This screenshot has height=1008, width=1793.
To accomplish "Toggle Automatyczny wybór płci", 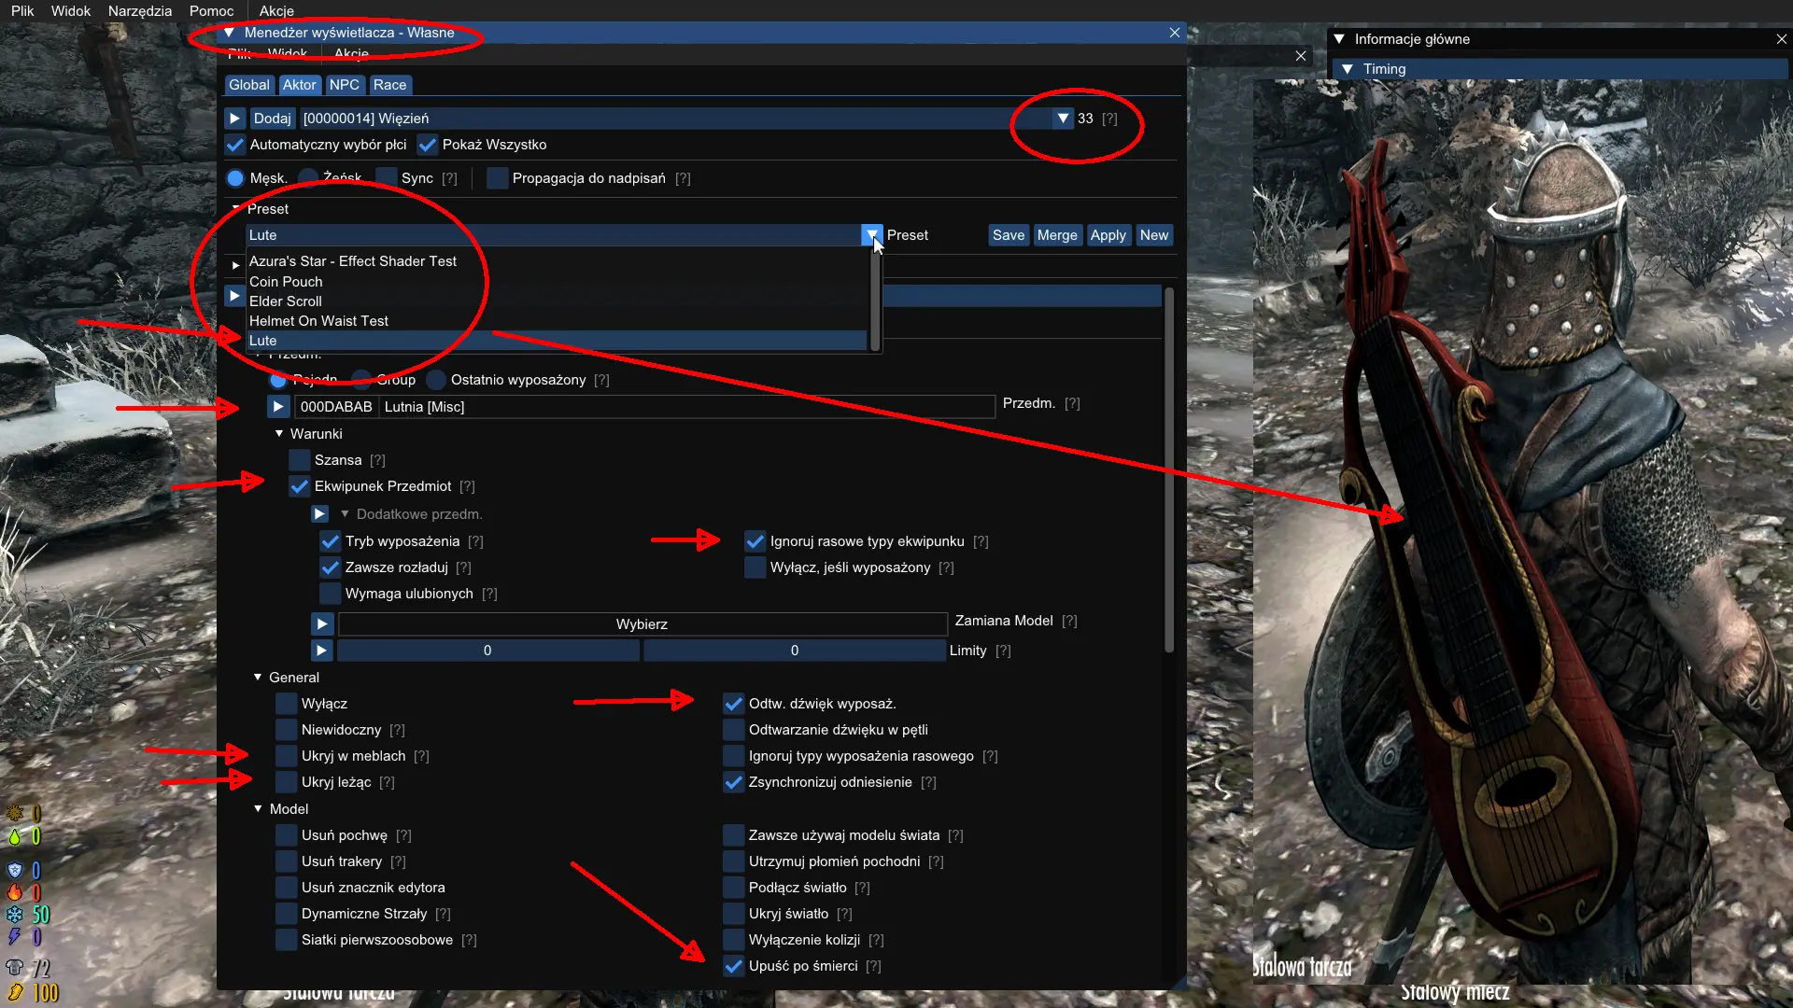I will pyautogui.click(x=235, y=145).
